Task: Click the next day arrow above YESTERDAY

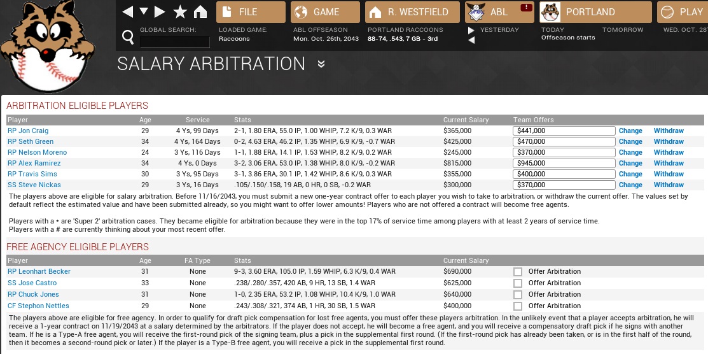Action: (x=471, y=31)
